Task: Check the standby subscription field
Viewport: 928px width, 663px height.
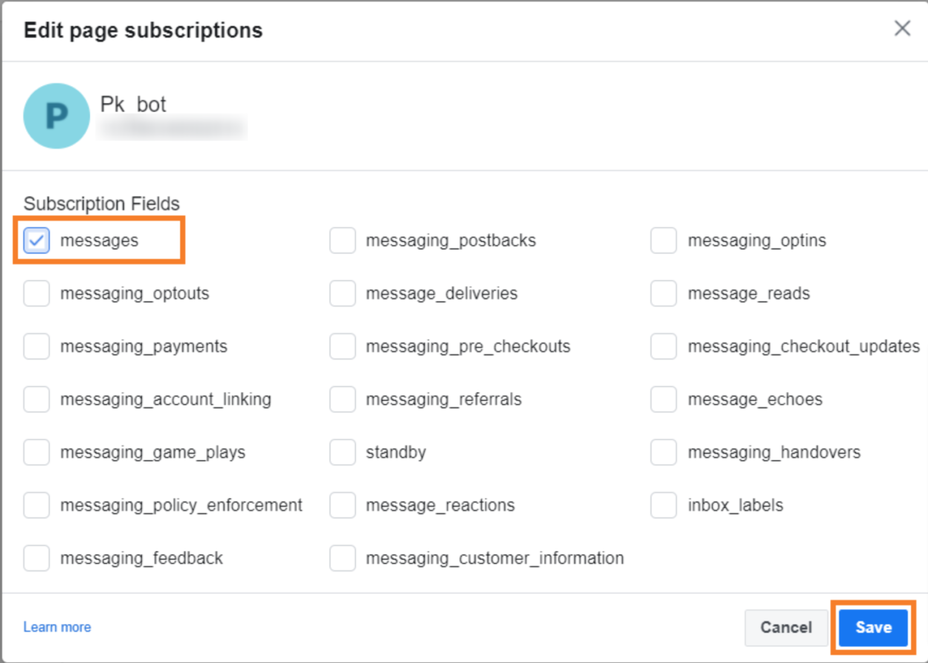Action: point(343,452)
